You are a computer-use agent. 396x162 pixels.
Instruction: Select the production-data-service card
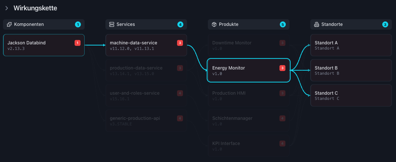point(146,70)
